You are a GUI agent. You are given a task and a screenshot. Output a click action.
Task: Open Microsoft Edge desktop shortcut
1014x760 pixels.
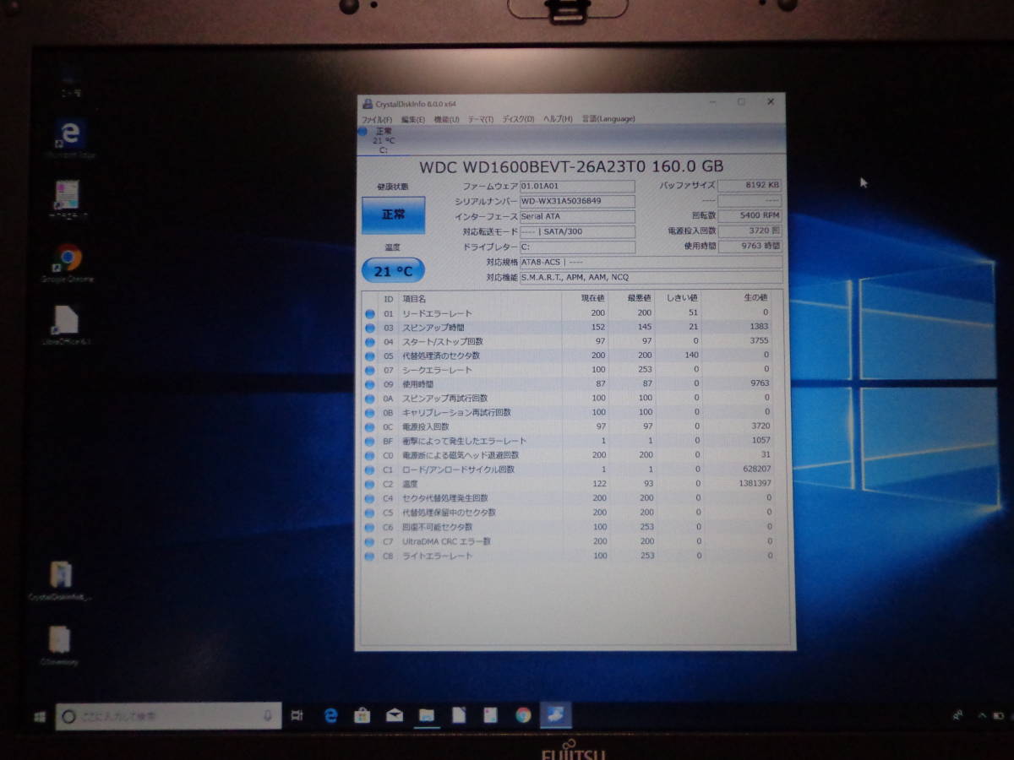point(70,139)
